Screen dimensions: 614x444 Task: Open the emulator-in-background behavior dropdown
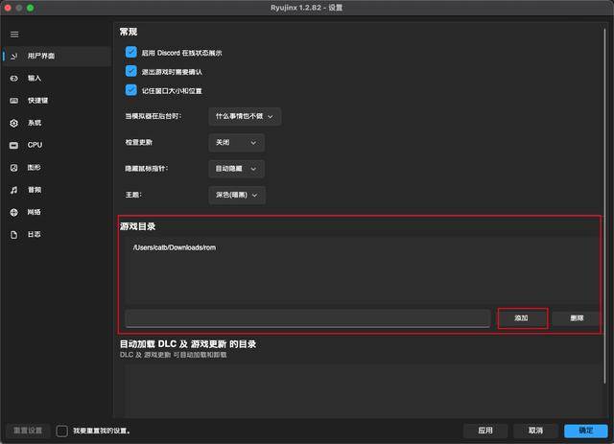point(245,116)
